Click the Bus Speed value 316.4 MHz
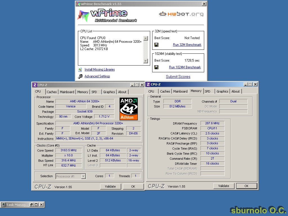288x216 pixels. pyautogui.click(x=69, y=160)
